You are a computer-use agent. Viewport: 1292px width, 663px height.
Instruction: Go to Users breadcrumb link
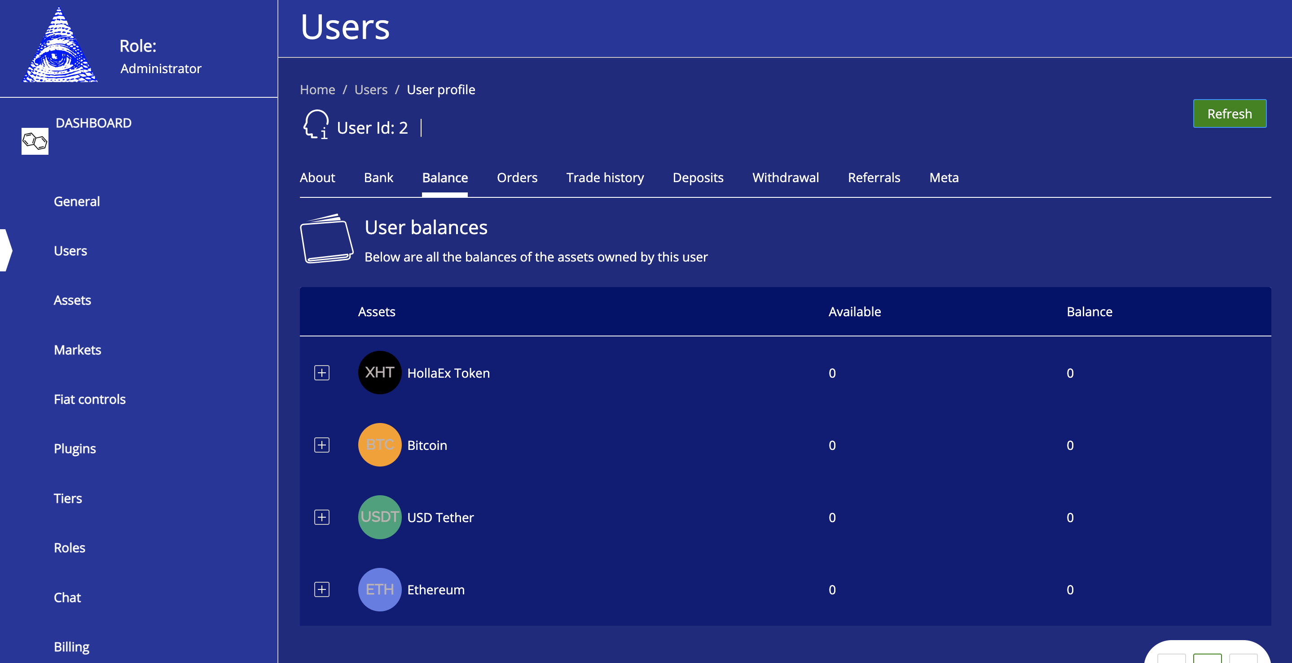coord(371,90)
